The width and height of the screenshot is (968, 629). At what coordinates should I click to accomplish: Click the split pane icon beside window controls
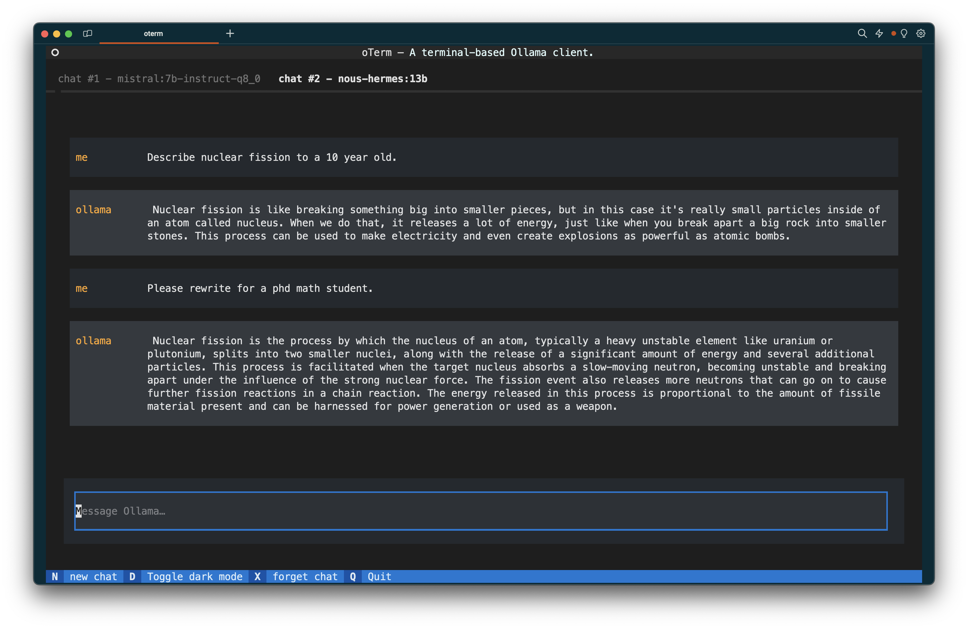(87, 33)
